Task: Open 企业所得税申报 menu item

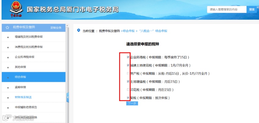Action: click(x=34, y=57)
